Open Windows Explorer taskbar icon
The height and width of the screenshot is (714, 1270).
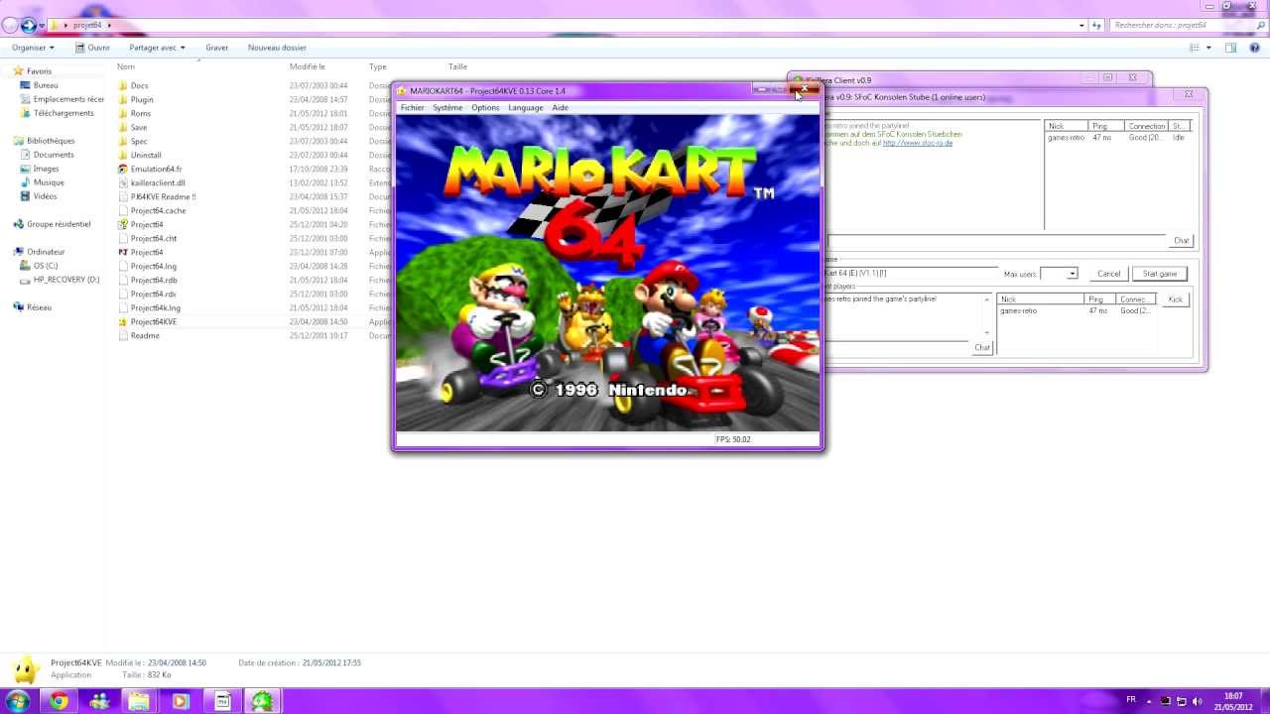point(140,701)
